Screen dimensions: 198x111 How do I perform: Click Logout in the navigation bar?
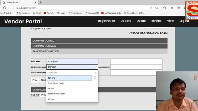[184, 21]
